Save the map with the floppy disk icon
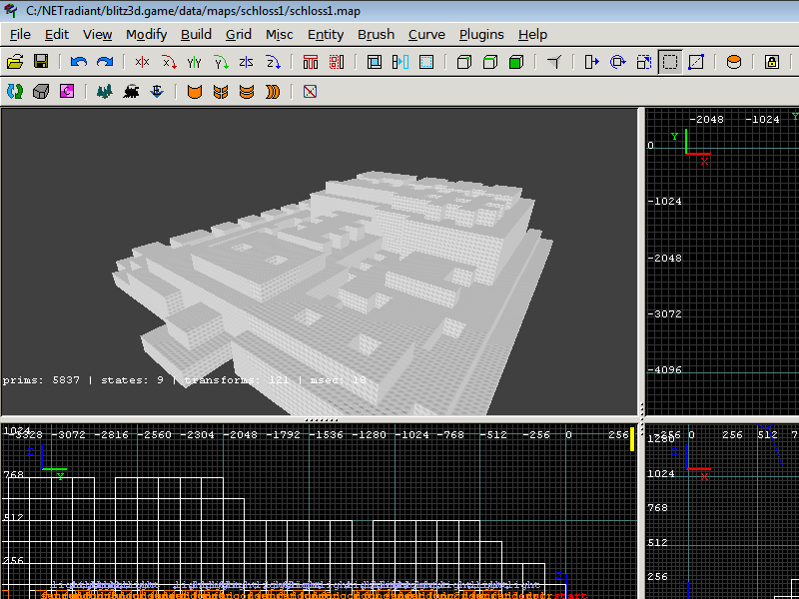 coord(41,62)
